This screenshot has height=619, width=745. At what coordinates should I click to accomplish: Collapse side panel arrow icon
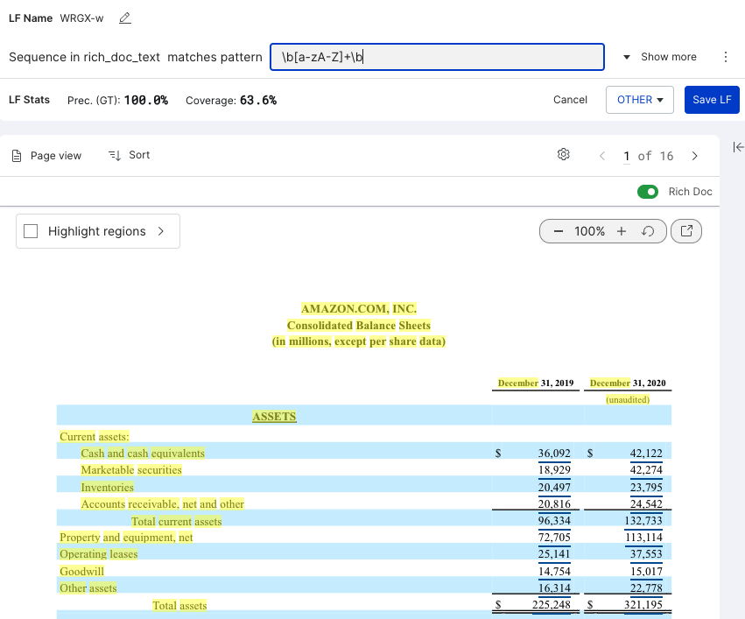click(x=738, y=147)
